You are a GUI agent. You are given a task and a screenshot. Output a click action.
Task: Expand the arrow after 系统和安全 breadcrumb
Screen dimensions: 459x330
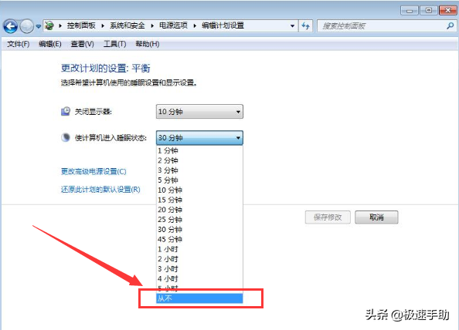click(x=152, y=25)
